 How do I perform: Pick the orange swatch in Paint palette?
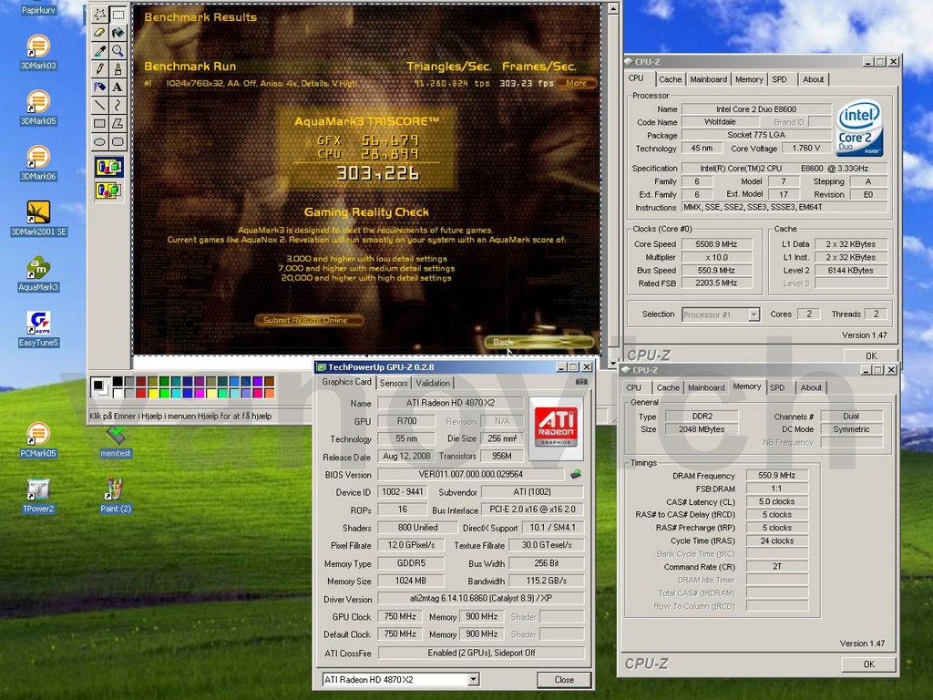click(269, 393)
